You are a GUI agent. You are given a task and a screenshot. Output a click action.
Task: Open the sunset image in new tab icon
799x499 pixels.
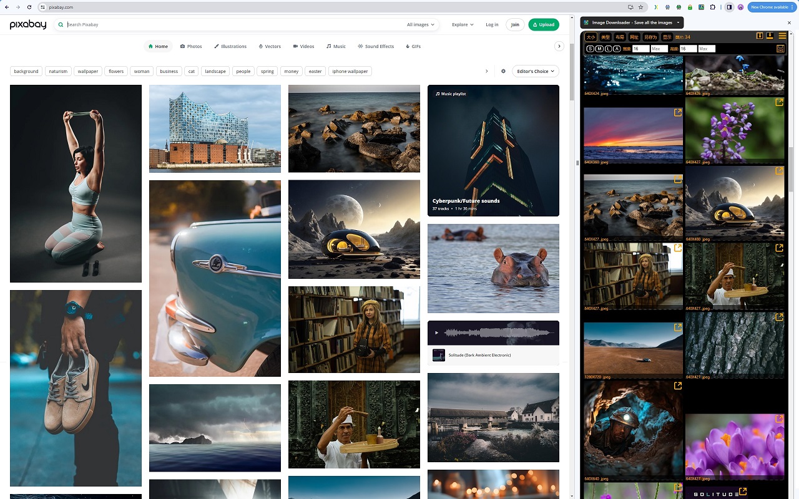coord(678,113)
